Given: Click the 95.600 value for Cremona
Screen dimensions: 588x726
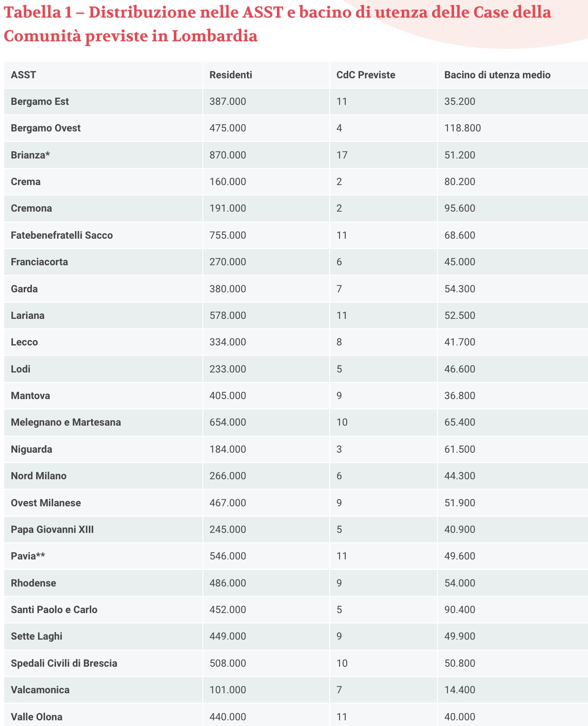Looking at the screenshot, I should [460, 208].
